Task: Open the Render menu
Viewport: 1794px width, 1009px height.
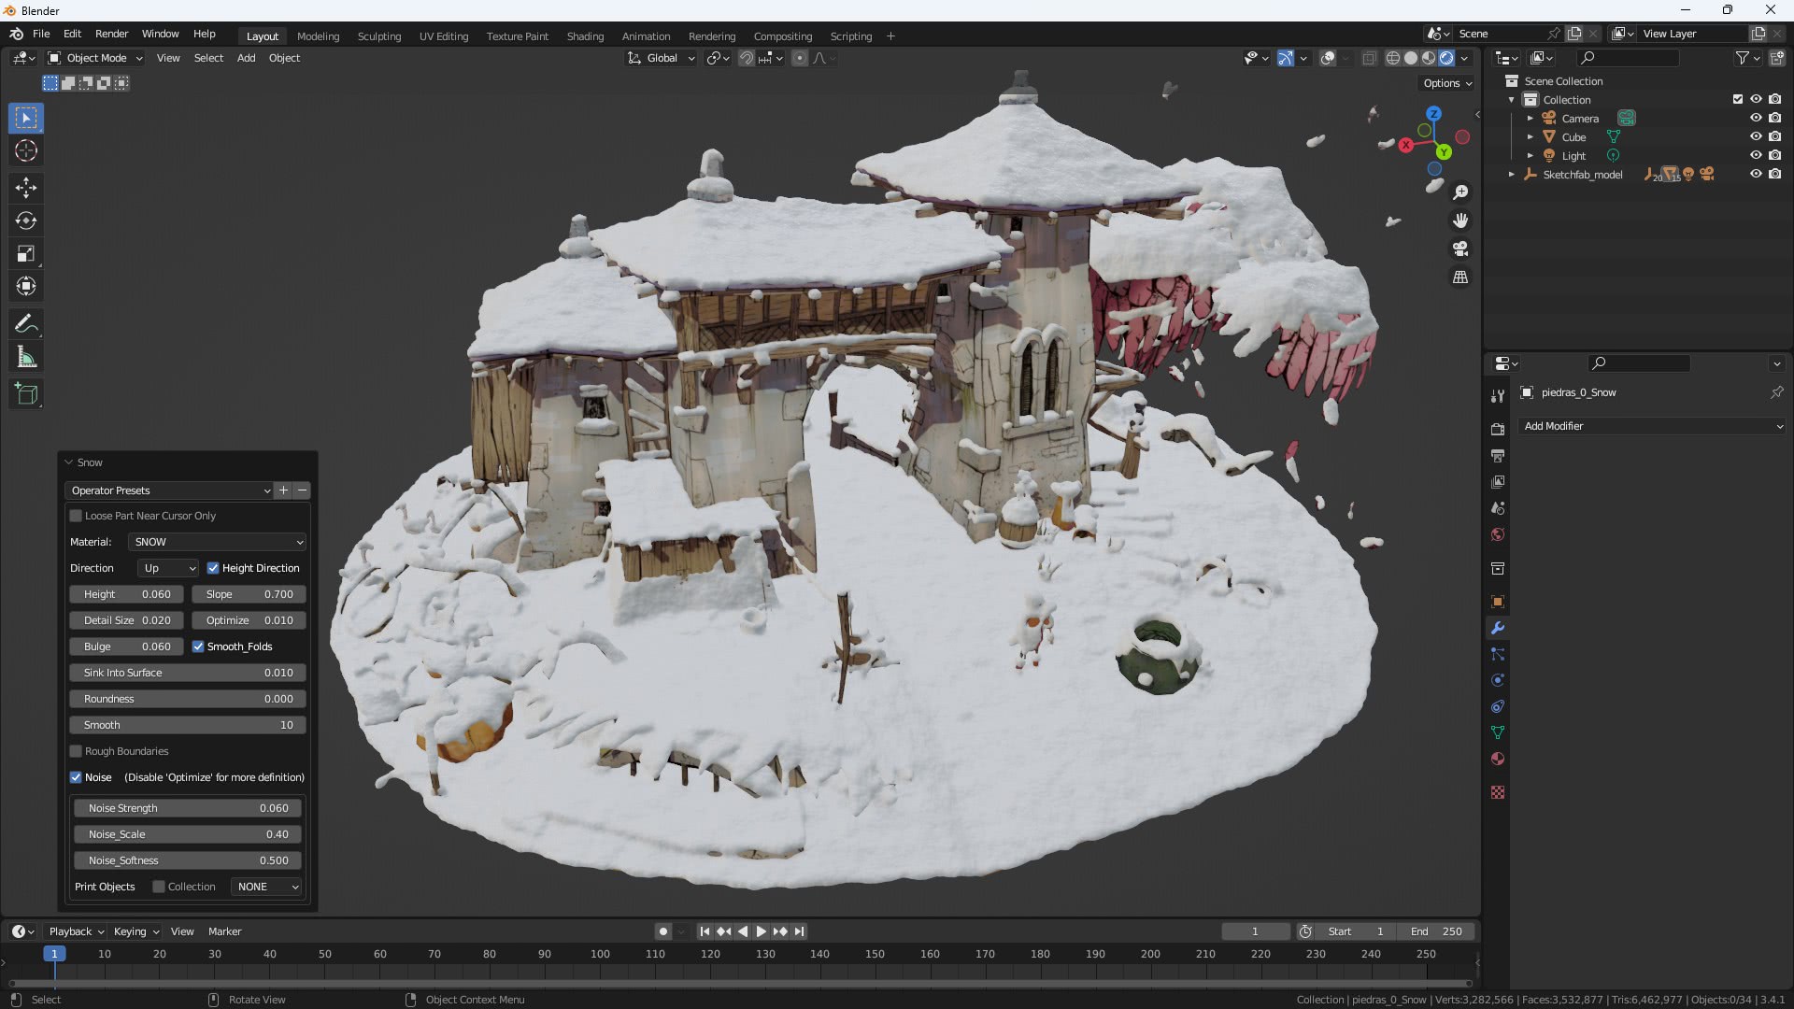Action: [x=111, y=34]
